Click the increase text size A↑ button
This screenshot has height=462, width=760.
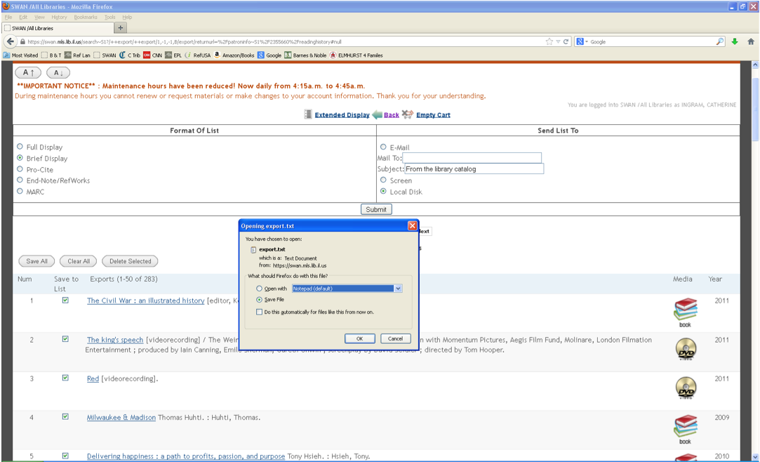pyautogui.click(x=28, y=73)
